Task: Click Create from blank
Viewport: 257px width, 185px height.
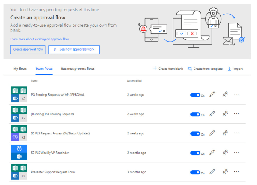Action: (x=168, y=69)
